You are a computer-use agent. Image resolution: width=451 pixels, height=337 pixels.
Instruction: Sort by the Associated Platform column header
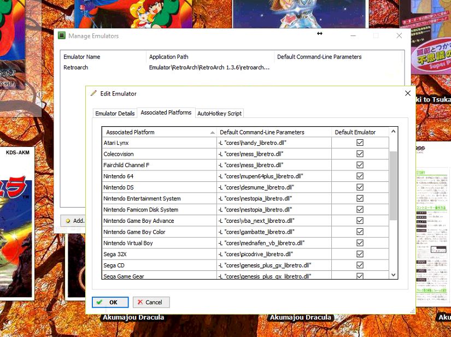tap(159, 132)
